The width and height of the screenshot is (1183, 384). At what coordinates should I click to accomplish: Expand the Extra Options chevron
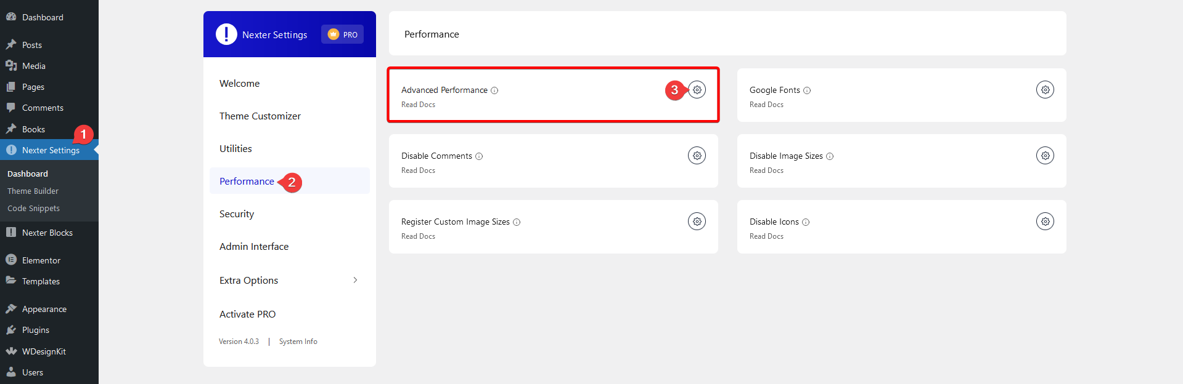(x=355, y=280)
